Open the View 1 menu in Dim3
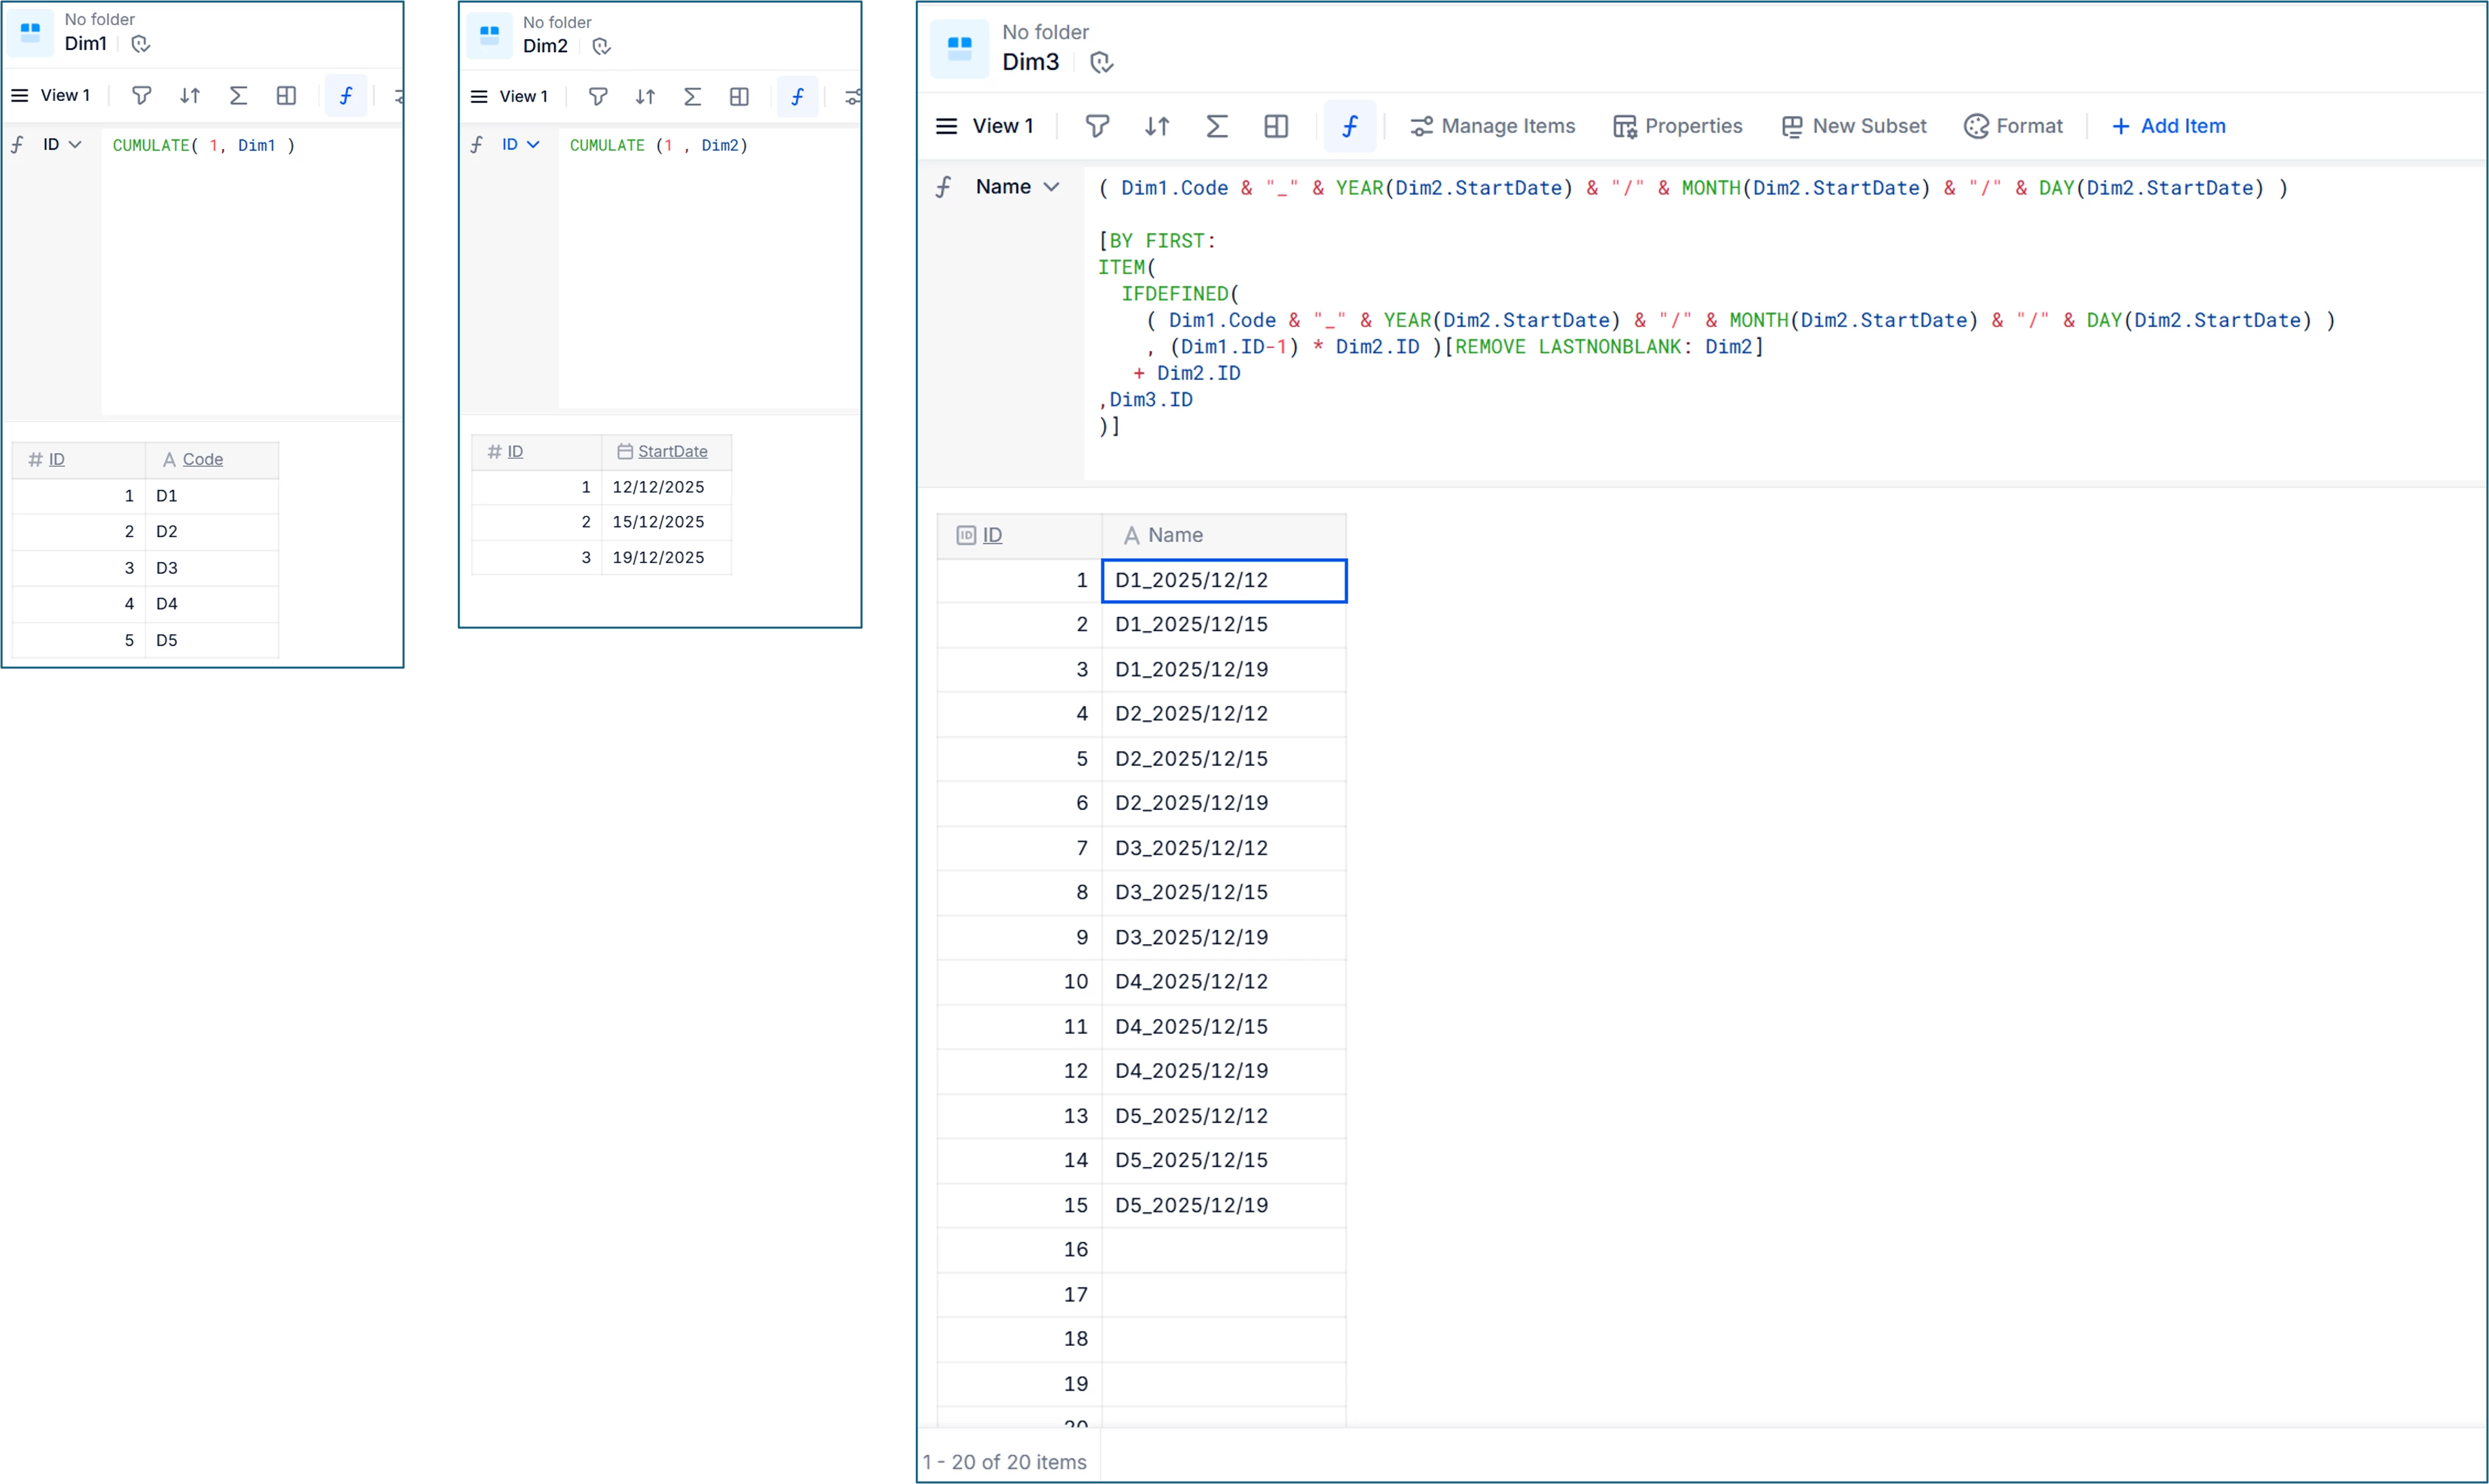Screen dimensions: 2489x1484 [985, 126]
